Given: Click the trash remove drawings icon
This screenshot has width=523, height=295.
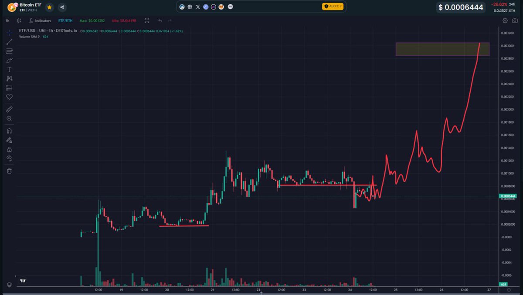Looking at the screenshot, I should click(9, 171).
